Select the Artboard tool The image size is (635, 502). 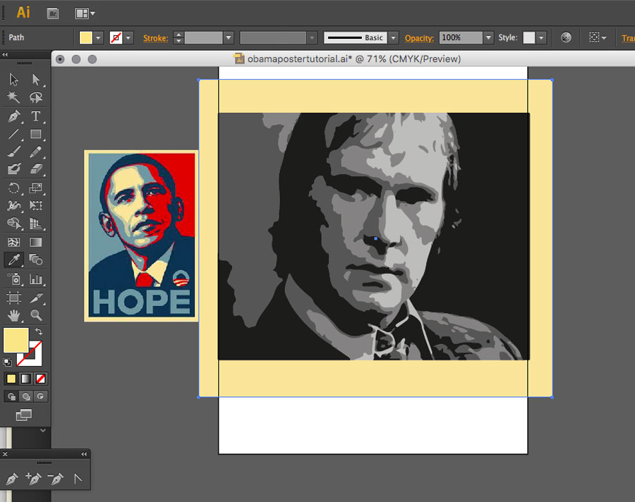click(14, 298)
